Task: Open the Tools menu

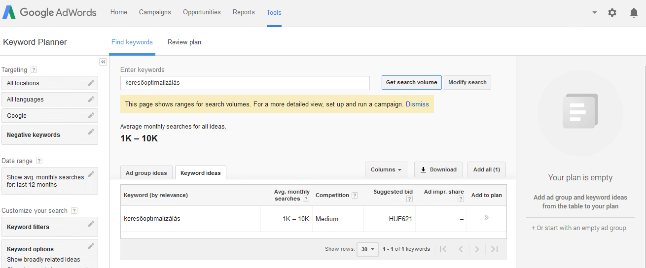Action: point(274,12)
